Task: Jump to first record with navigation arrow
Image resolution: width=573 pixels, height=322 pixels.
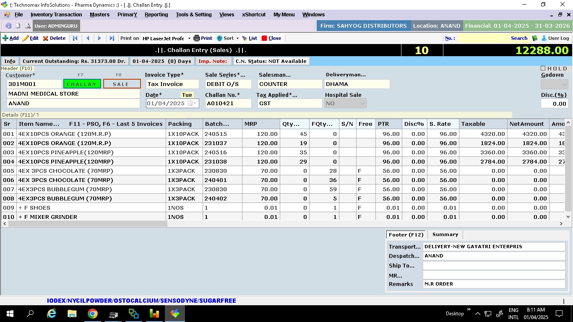Action: pyautogui.click(x=75, y=38)
